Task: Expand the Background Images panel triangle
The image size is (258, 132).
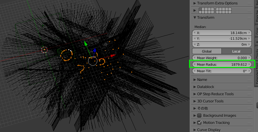Action: point(195,116)
